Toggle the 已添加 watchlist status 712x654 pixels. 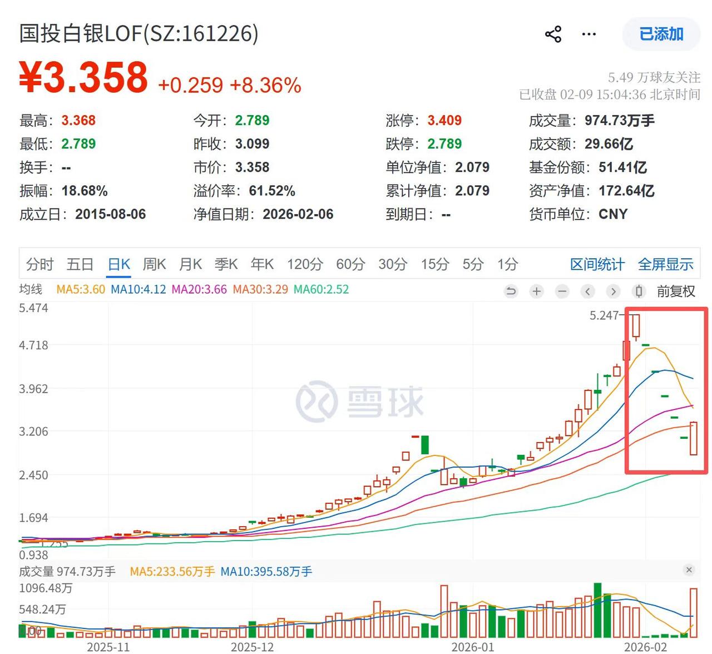pyautogui.click(x=661, y=34)
